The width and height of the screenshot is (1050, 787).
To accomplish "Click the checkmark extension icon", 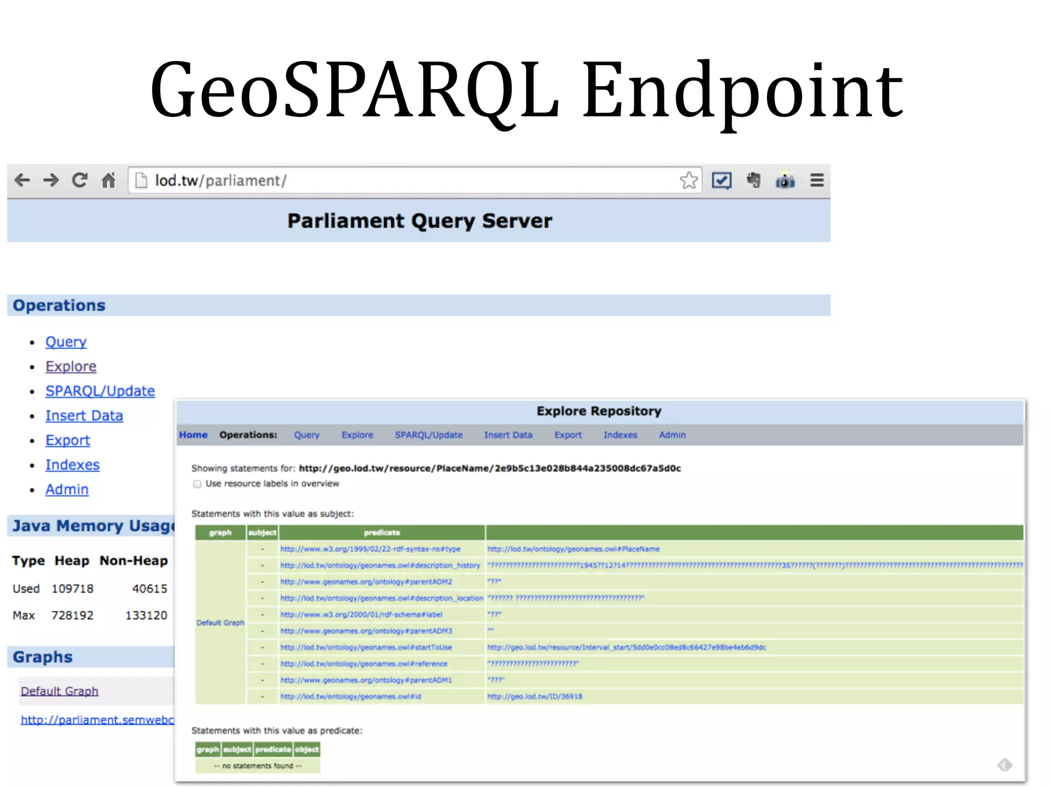I will pos(721,180).
